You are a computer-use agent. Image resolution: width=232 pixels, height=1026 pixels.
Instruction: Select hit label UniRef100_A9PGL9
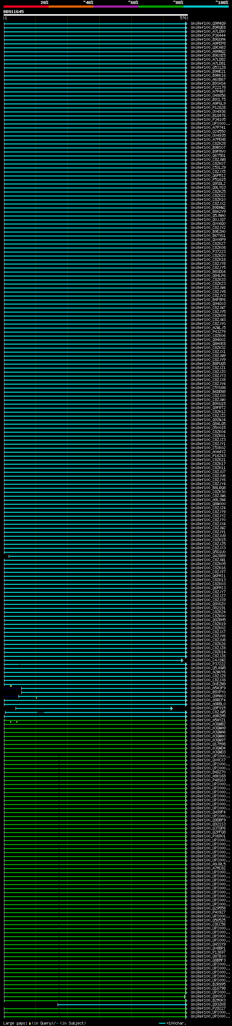pyautogui.click(x=208, y=104)
